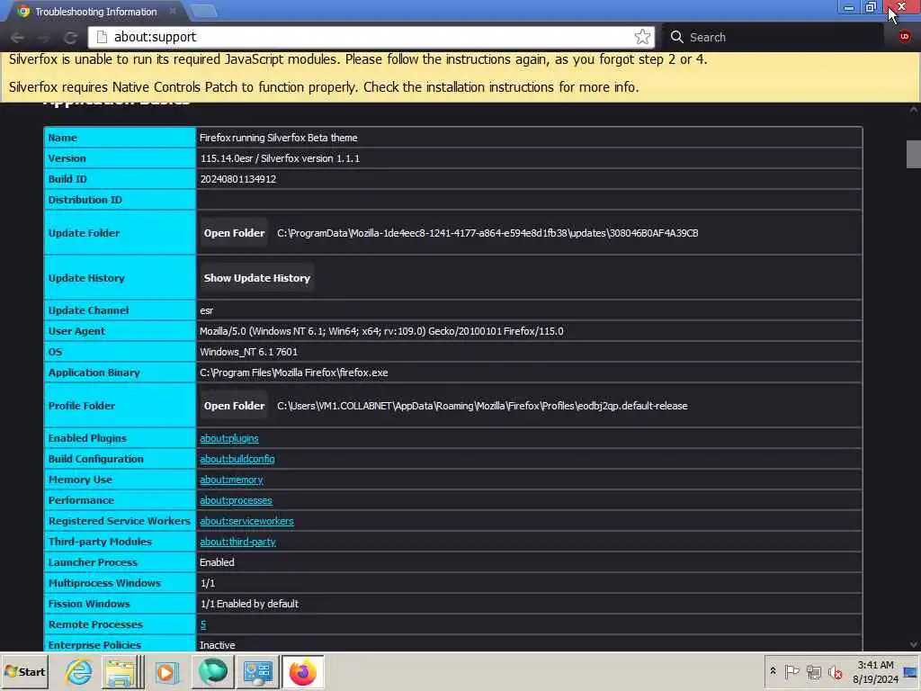
Task: Show hidden tray icons arrow
Action: pyautogui.click(x=773, y=671)
